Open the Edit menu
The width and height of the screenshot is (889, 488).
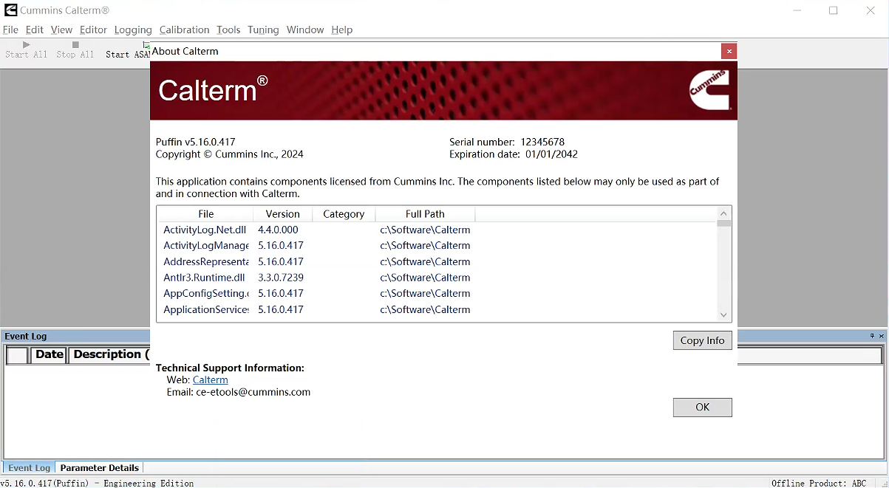[35, 30]
